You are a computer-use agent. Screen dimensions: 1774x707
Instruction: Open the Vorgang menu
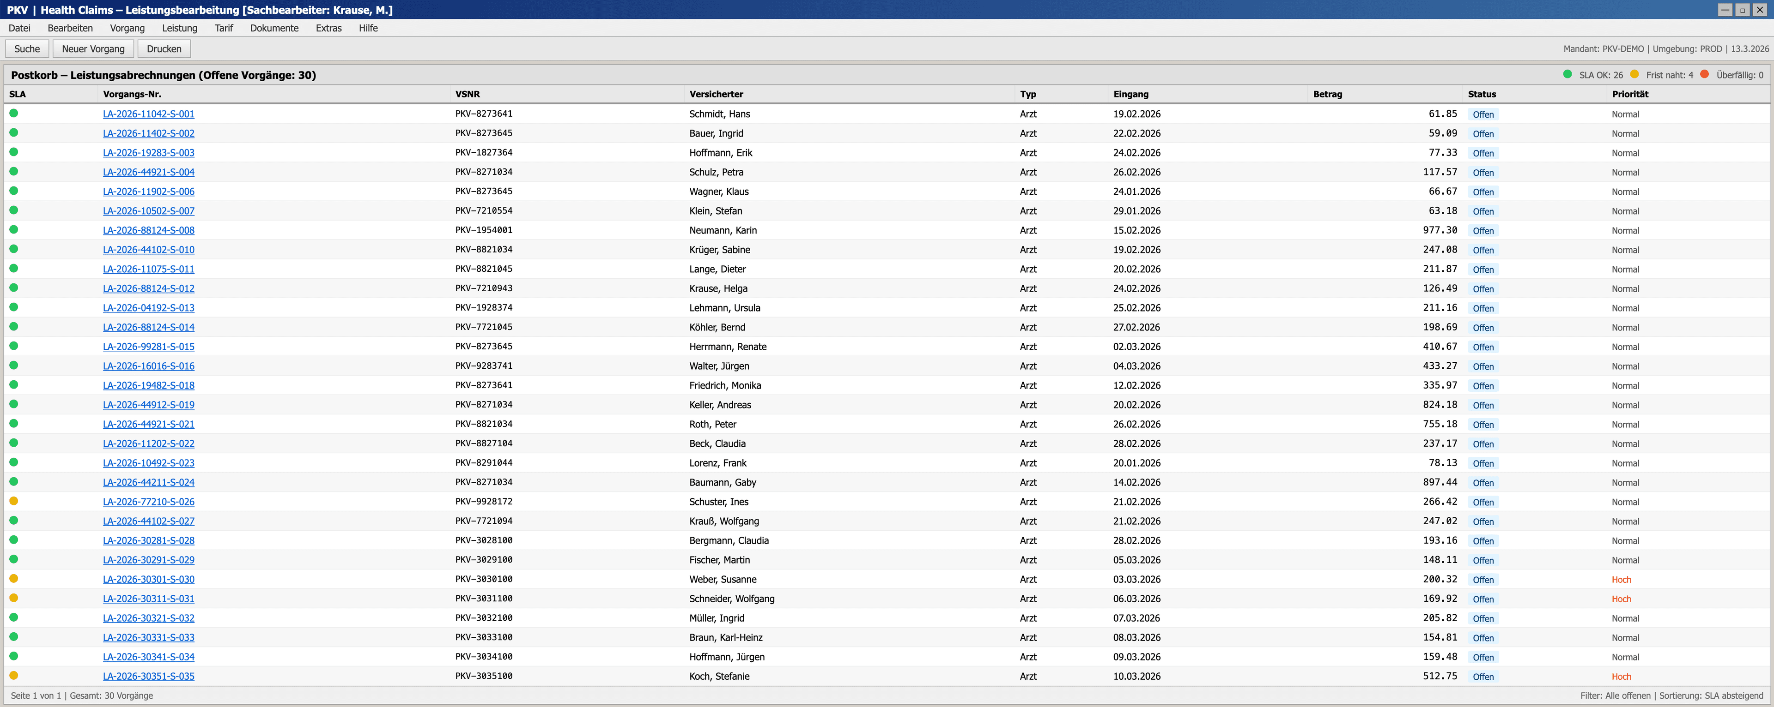[128, 28]
